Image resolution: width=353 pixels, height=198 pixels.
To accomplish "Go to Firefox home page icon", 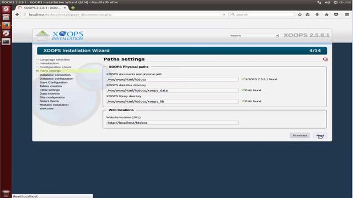I will click(x=327, y=15).
